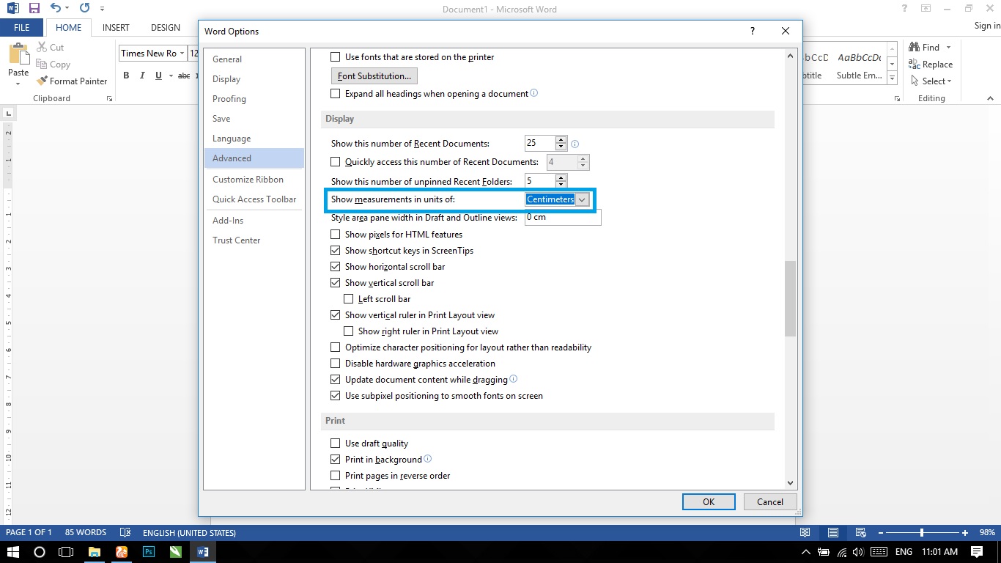Screen dimensions: 1001x563
Task: Open Windows Start menu
Action: pos(12,552)
